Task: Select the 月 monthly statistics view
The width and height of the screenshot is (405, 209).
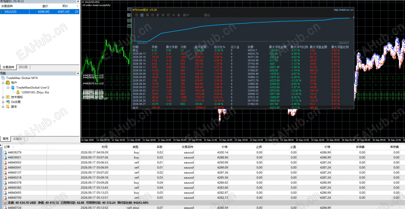Action: click(x=153, y=15)
